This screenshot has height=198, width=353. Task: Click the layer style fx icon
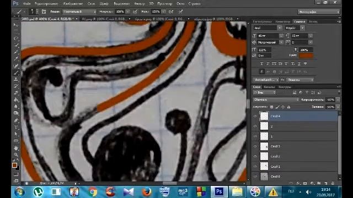coord(298,183)
